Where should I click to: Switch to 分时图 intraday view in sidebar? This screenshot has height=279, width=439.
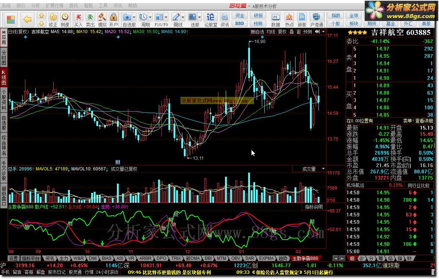[x=4, y=57]
